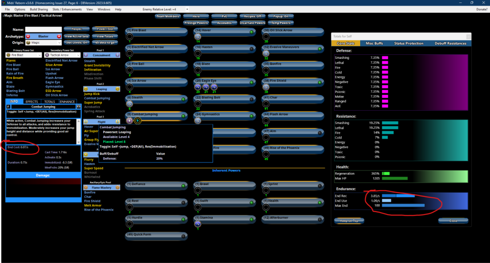The height and width of the screenshot is (263, 490).
Task: Click the Stamina inherent power enhancement icon
Action: [198, 224]
